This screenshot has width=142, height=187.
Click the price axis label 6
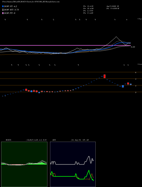(x=136, y=72)
